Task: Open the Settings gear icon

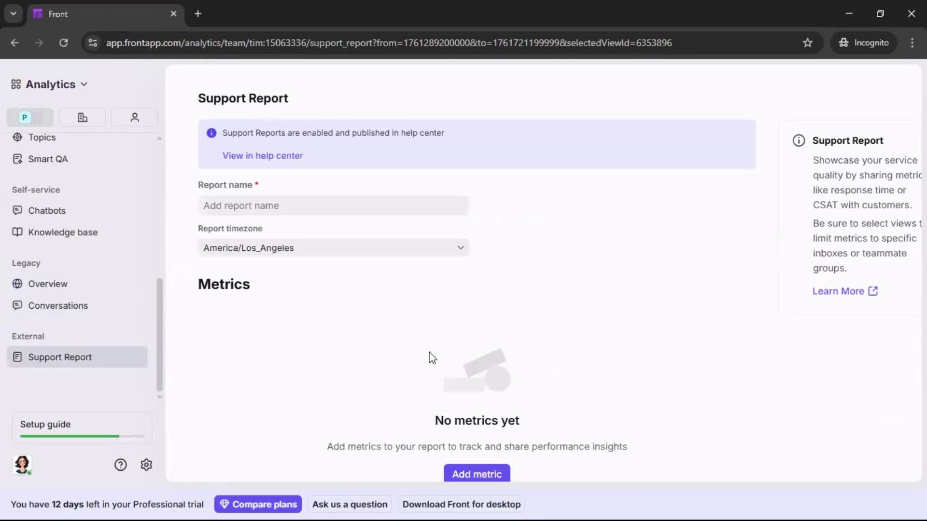Action: tap(146, 465)
